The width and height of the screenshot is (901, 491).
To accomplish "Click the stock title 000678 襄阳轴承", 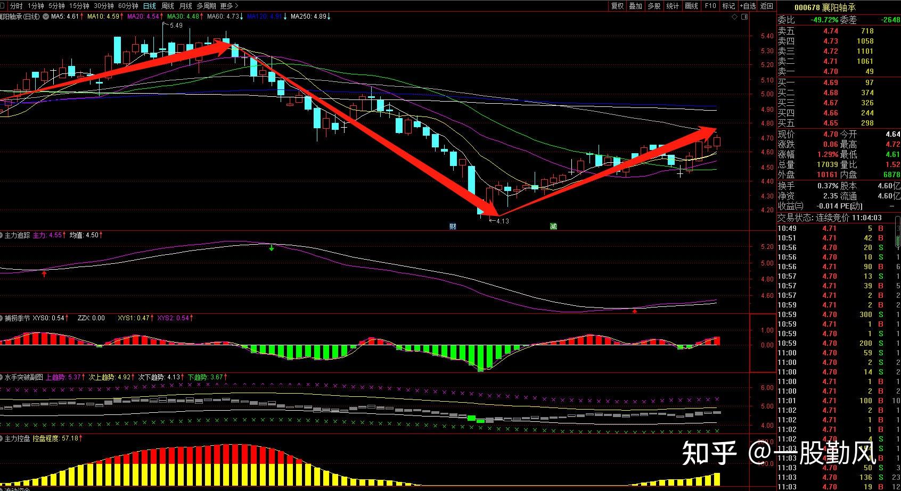I will 825,7.
